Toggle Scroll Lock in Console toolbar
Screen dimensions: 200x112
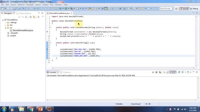[x=167, y=72]
